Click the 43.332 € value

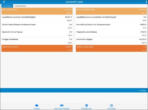pos(143,39)
